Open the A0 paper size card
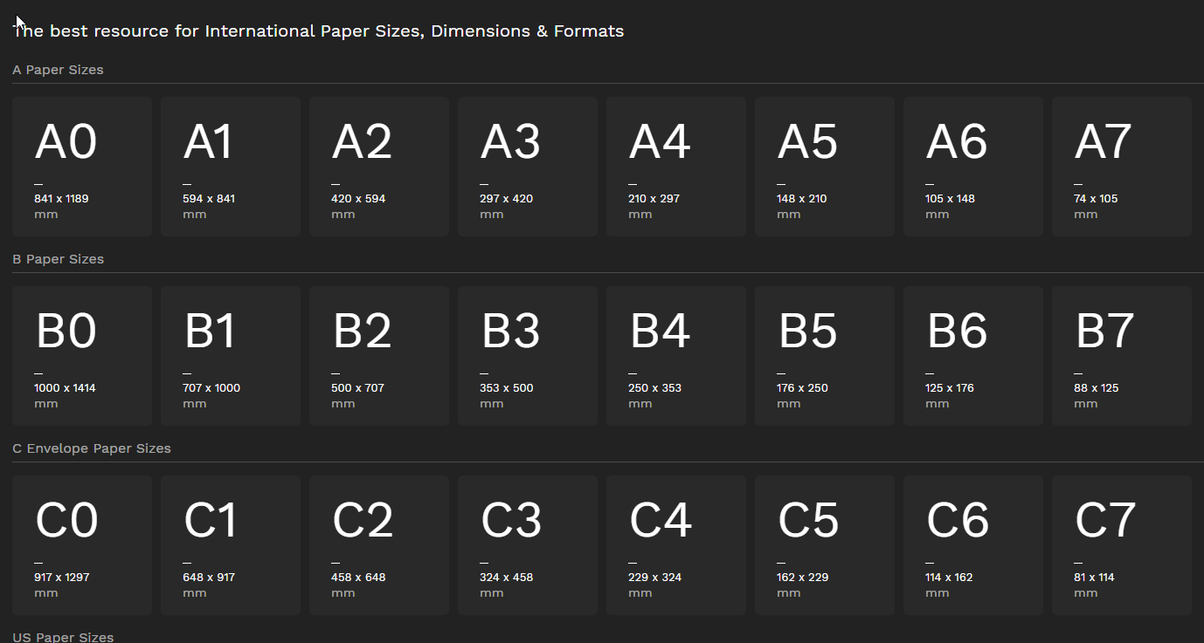The width and height of the screenshot is (1204, 643). click(x=82, y=167)
